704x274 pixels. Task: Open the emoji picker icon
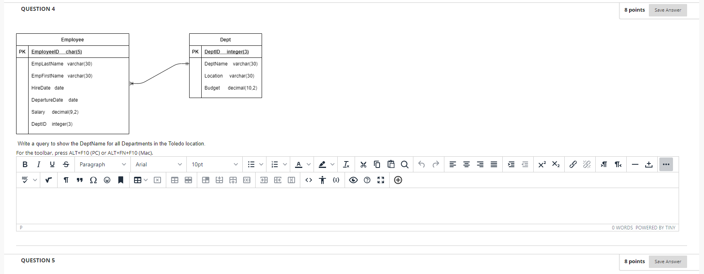107,180
